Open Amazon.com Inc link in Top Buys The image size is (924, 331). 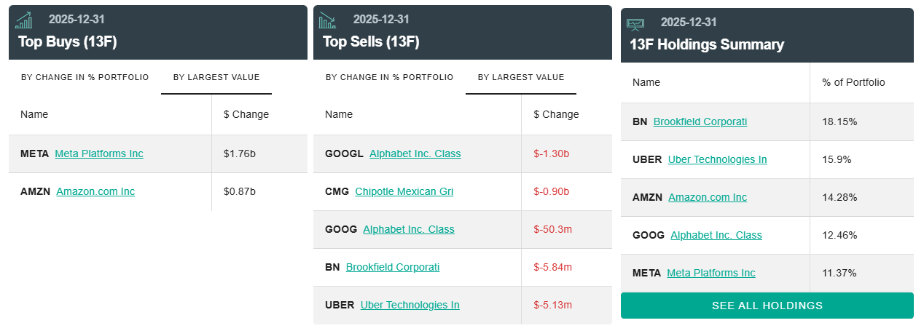point(95,191)
